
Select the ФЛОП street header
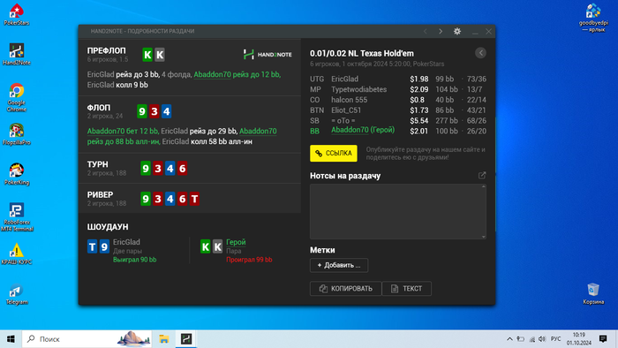coord(99,108)
